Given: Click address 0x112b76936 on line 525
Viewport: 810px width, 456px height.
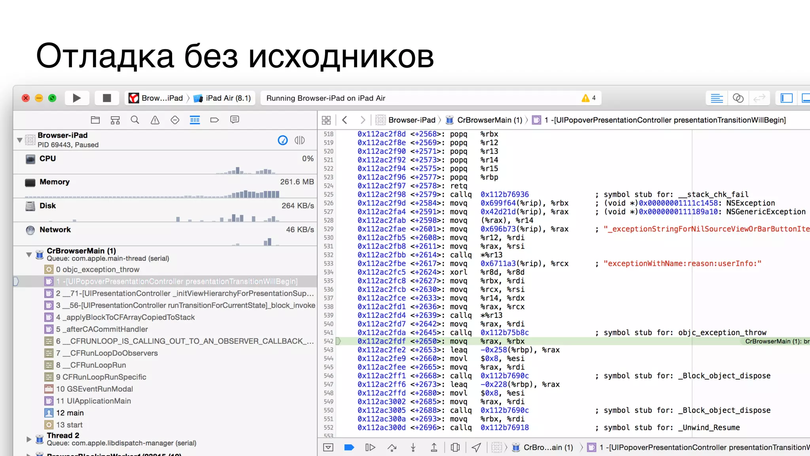Looking at the screenshot, I should pyautogui.click(x=505, y=194).
